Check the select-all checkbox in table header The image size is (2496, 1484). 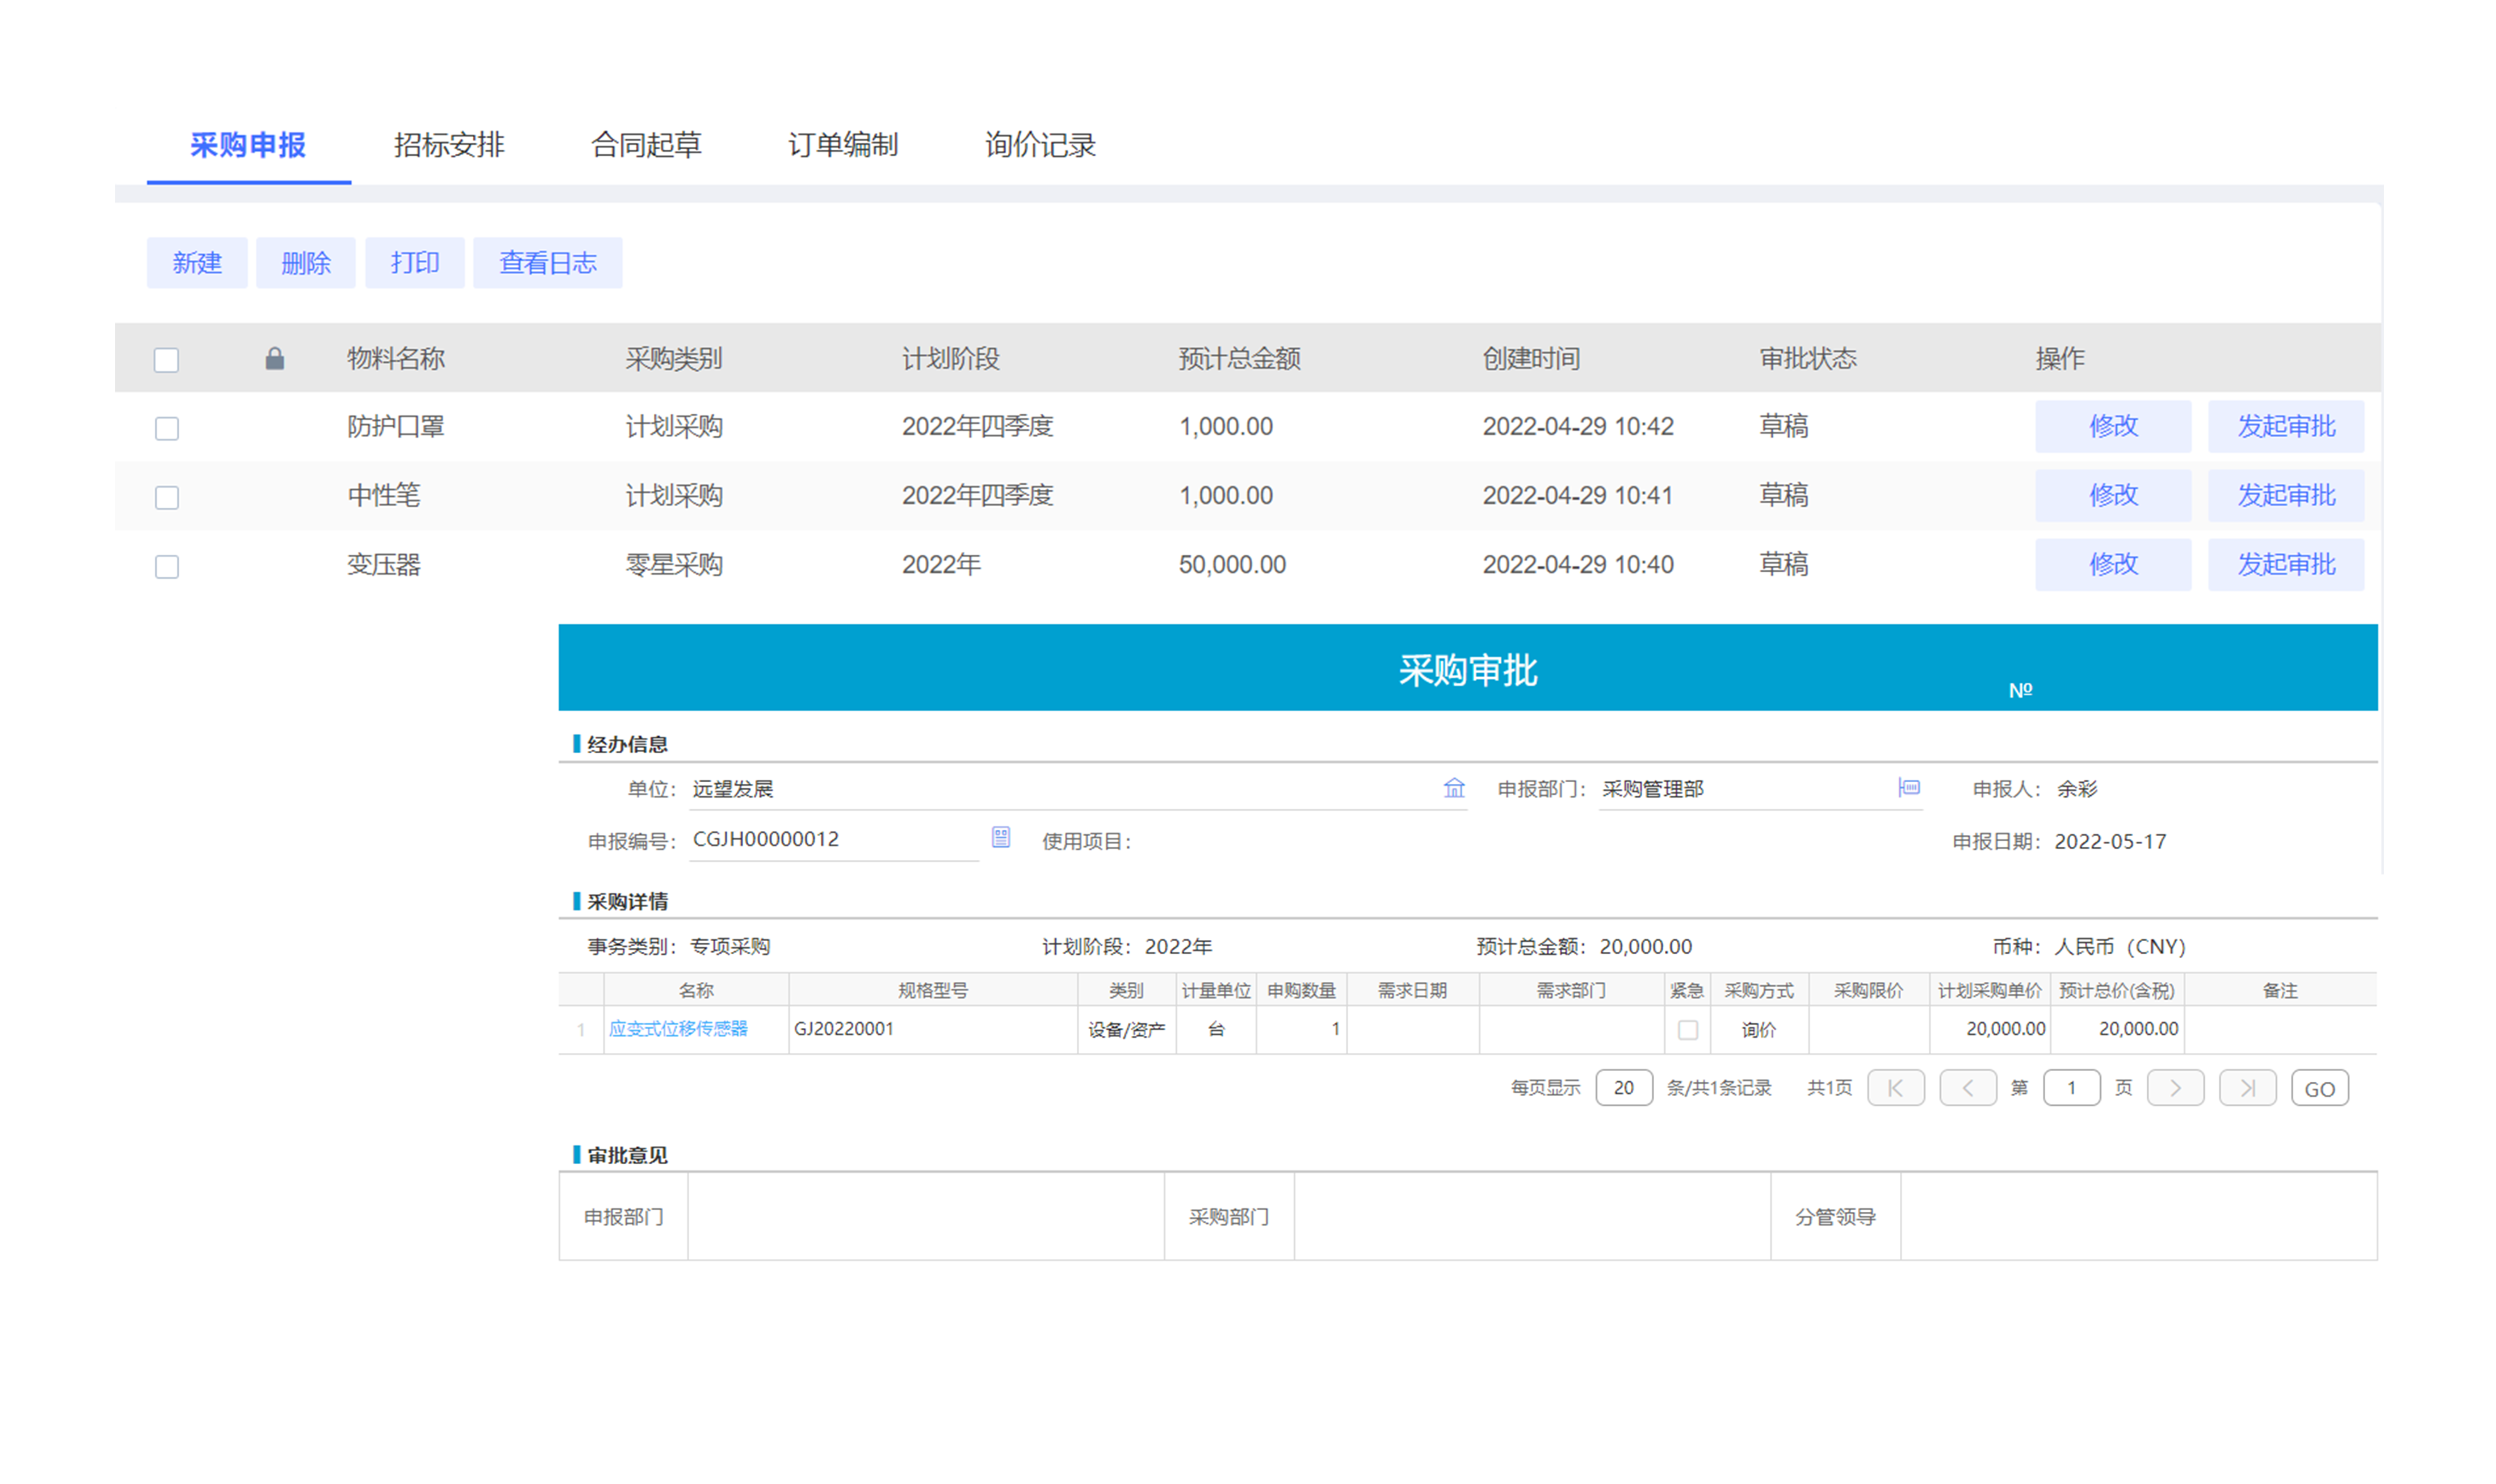[166, 358]
